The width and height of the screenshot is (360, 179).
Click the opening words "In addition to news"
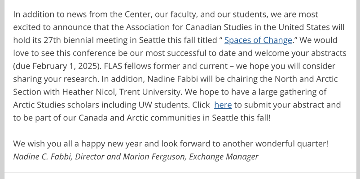pos(50,14)
